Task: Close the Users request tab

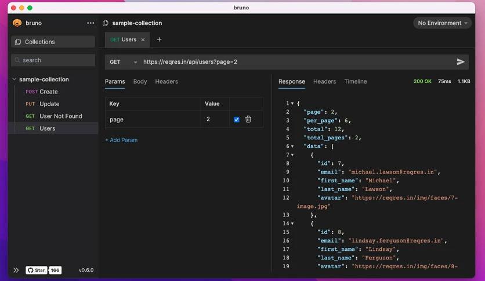Action: pyautogui.click(x=143, y=39)
